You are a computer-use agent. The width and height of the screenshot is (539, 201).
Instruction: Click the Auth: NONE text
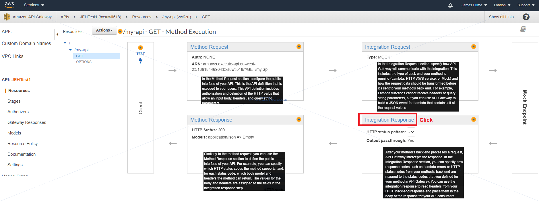pyautogui.click(x=203, y=57)
